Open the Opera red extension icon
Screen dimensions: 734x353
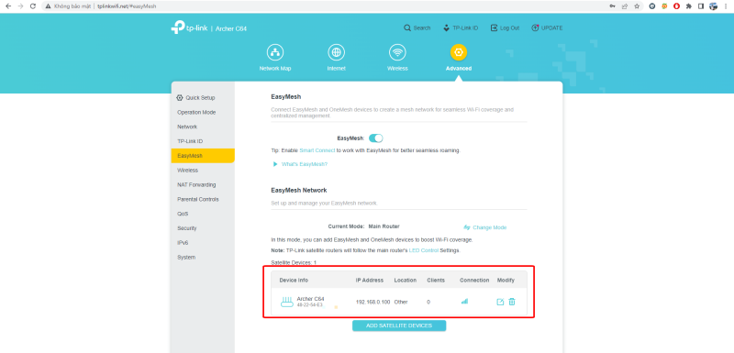676,6
